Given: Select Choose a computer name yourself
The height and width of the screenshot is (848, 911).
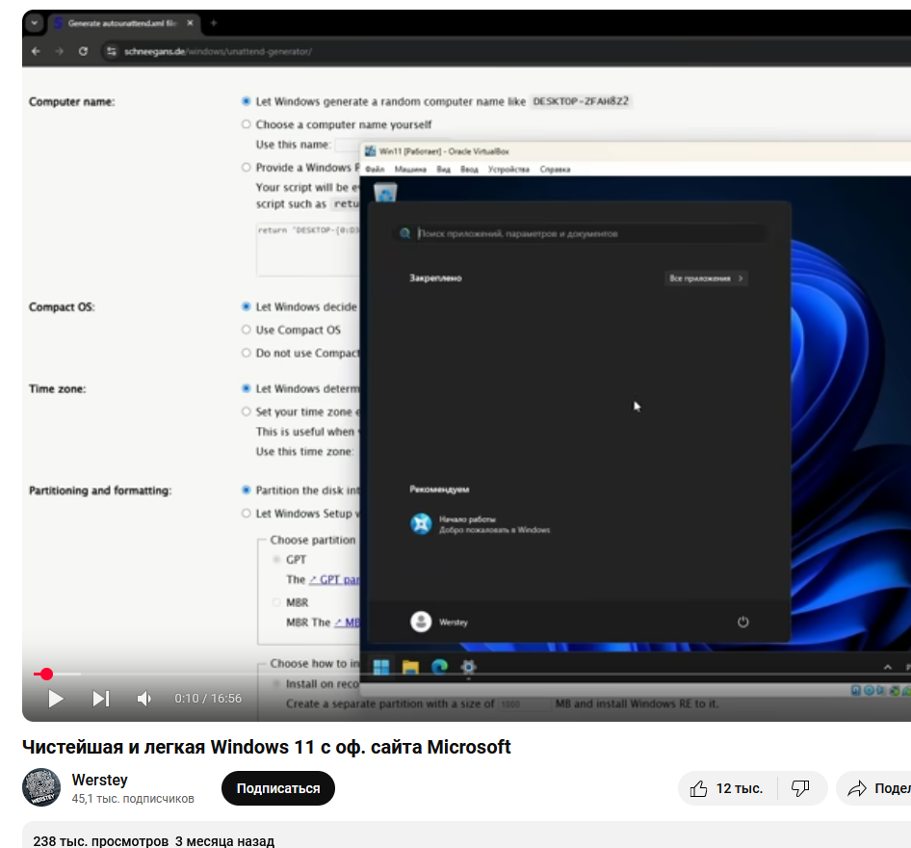Looking at the screenshot, I should [246, 124].
